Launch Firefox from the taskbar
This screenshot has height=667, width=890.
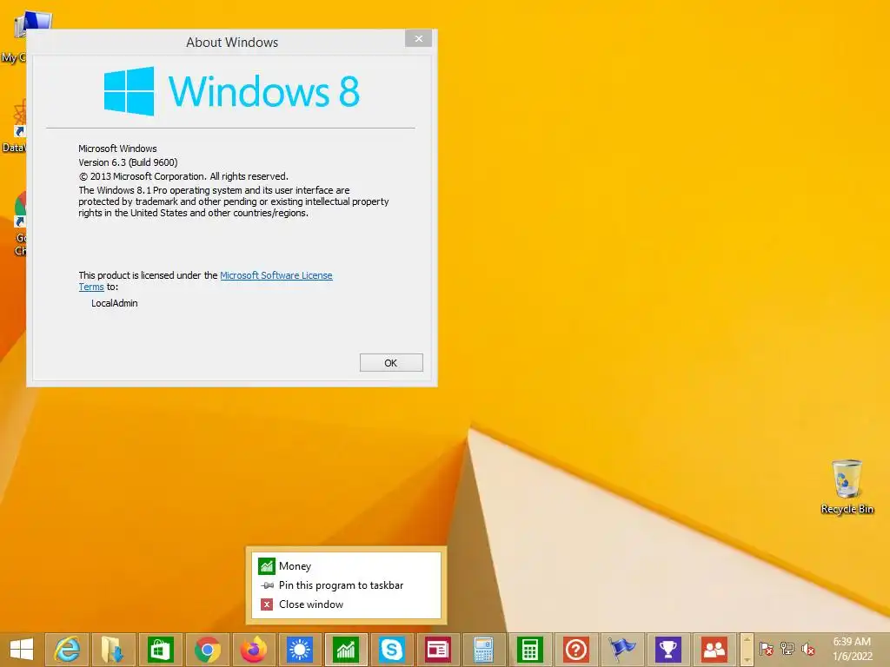[254, 650]
